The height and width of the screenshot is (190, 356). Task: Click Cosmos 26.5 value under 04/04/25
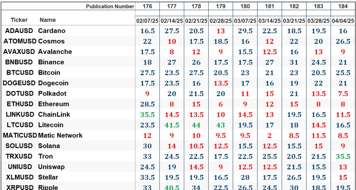pyautogui.click(x=343, y=41)
